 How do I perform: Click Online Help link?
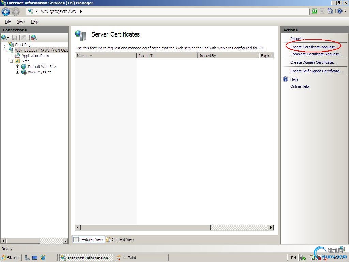coord(300,86)
